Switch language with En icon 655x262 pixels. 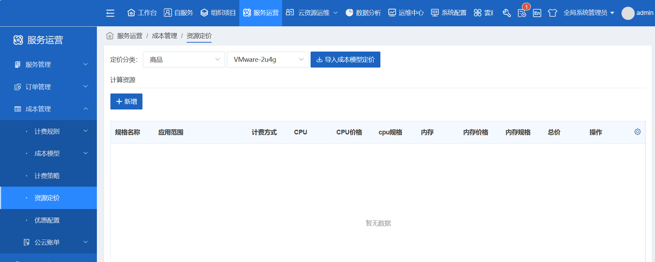pos(537,13)
